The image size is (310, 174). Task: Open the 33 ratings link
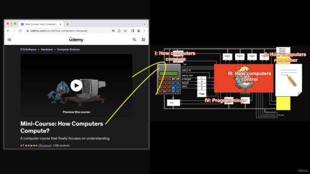tap(45, 145)
